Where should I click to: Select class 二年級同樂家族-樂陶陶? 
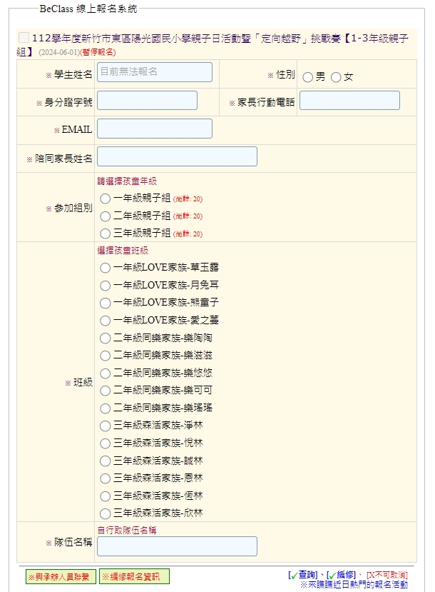(x=105, y=338)
